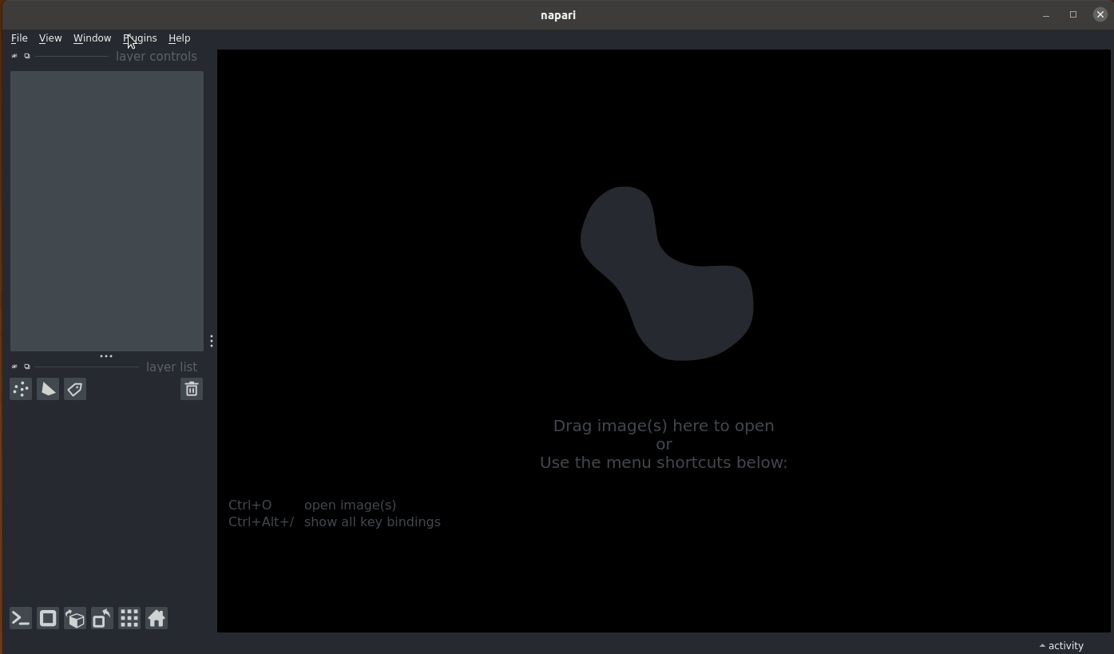Viewport: 1114px width, 654px height.
Task: Open the Help menu
Action: pos(179,38)
